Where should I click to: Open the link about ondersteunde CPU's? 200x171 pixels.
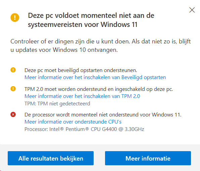point(73,122)
